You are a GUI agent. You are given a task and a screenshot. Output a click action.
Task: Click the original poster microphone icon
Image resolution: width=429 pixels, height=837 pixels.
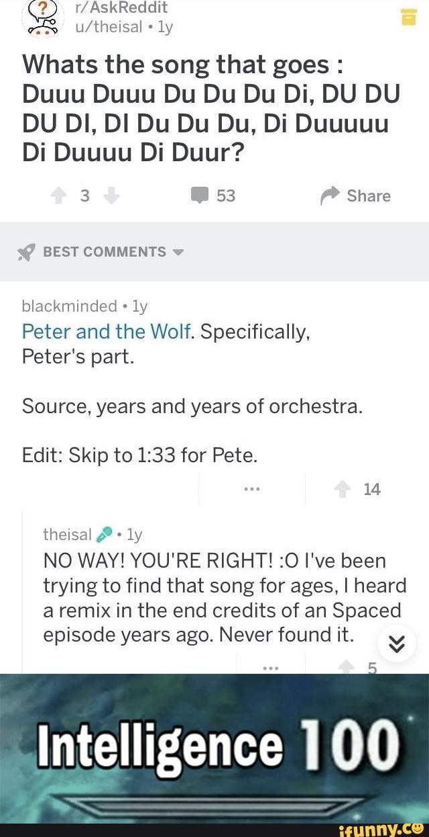[105, 534]
